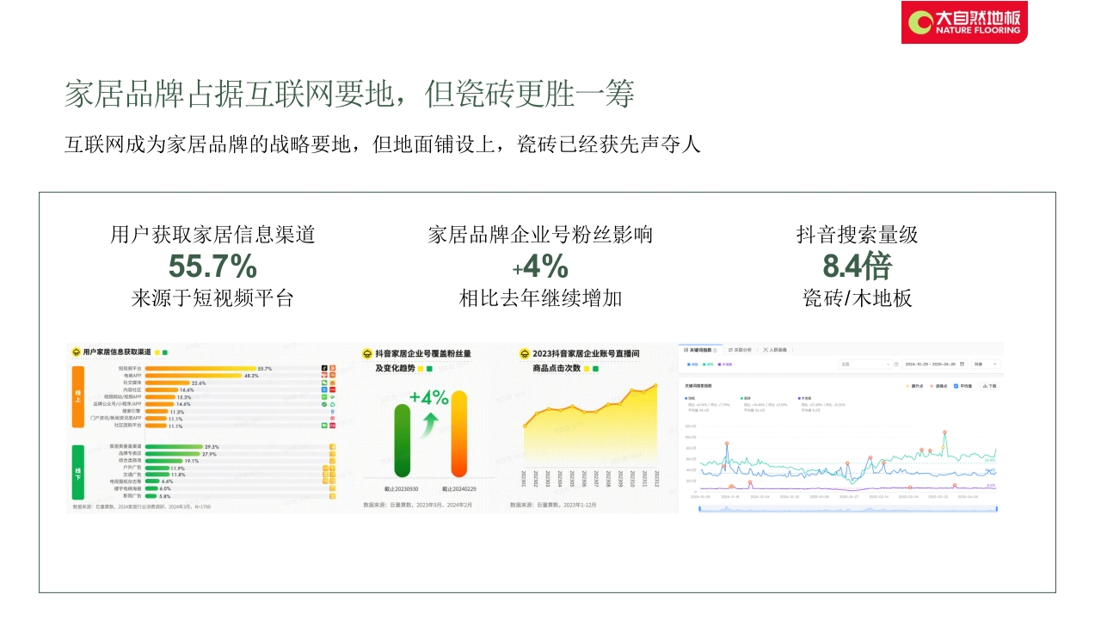Screen dimensions: 1101x619
Task: Open the 全国 region dropdown
Action: (865, 365)
